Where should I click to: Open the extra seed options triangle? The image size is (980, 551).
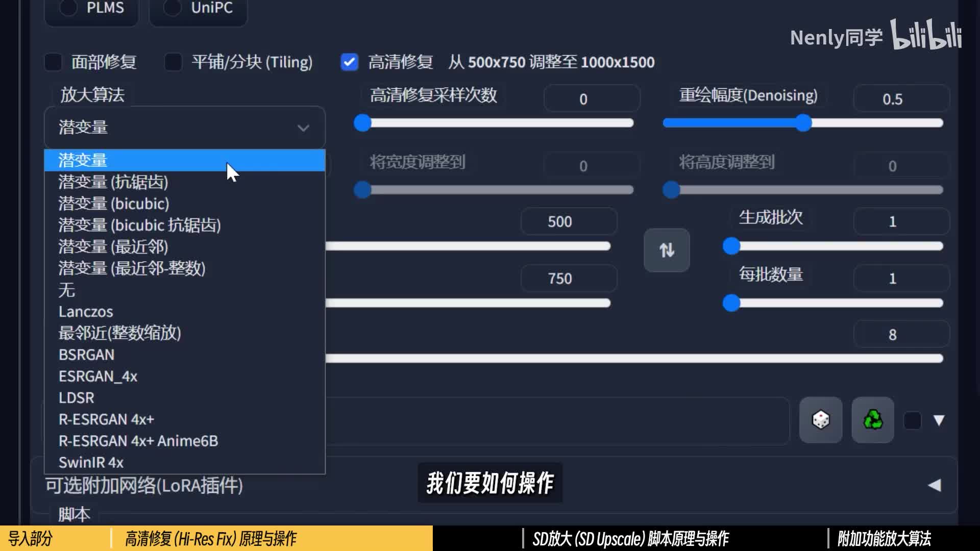[939, 420]
